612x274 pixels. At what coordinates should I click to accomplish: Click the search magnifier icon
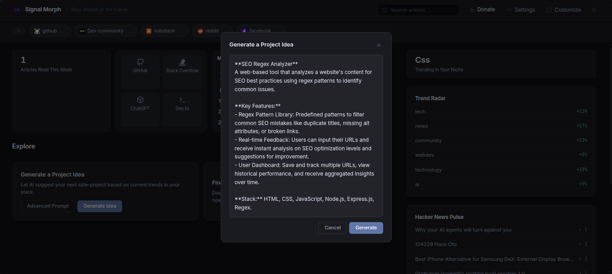click(384, 10)
